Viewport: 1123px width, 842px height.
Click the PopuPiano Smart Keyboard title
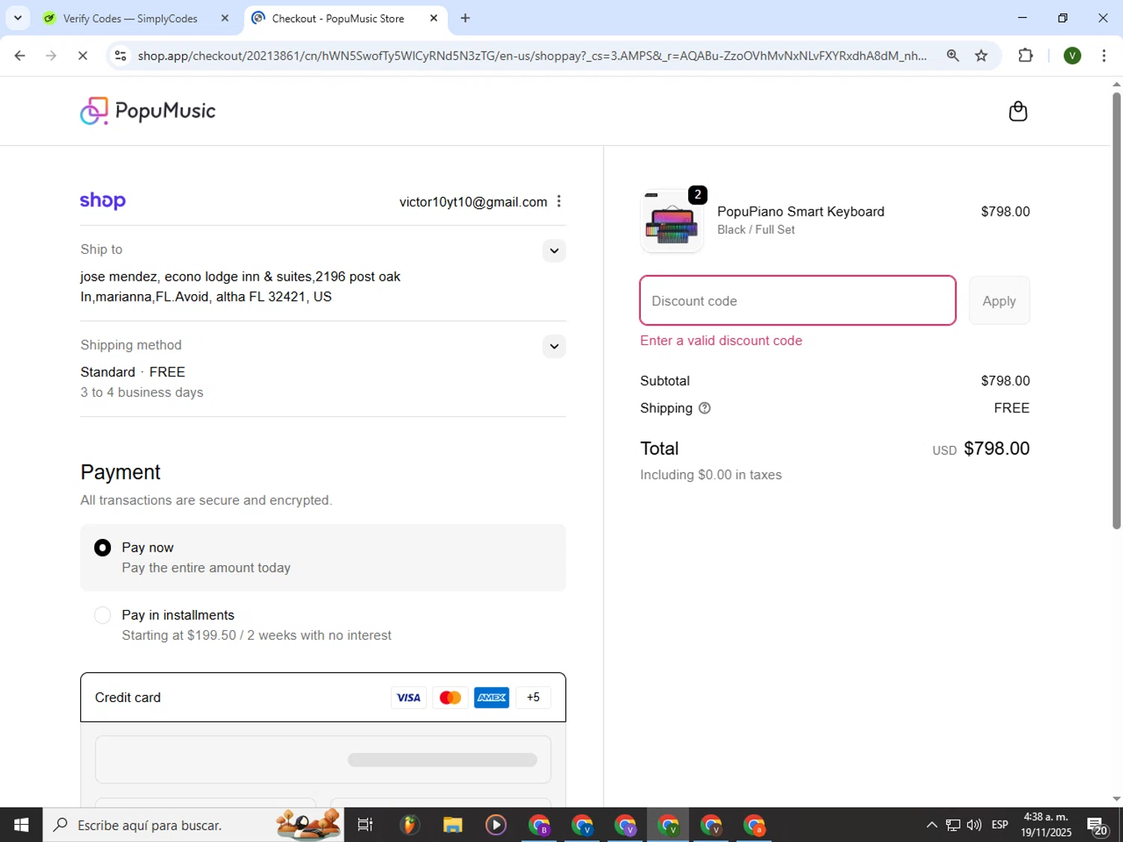[x=800, y=212]
